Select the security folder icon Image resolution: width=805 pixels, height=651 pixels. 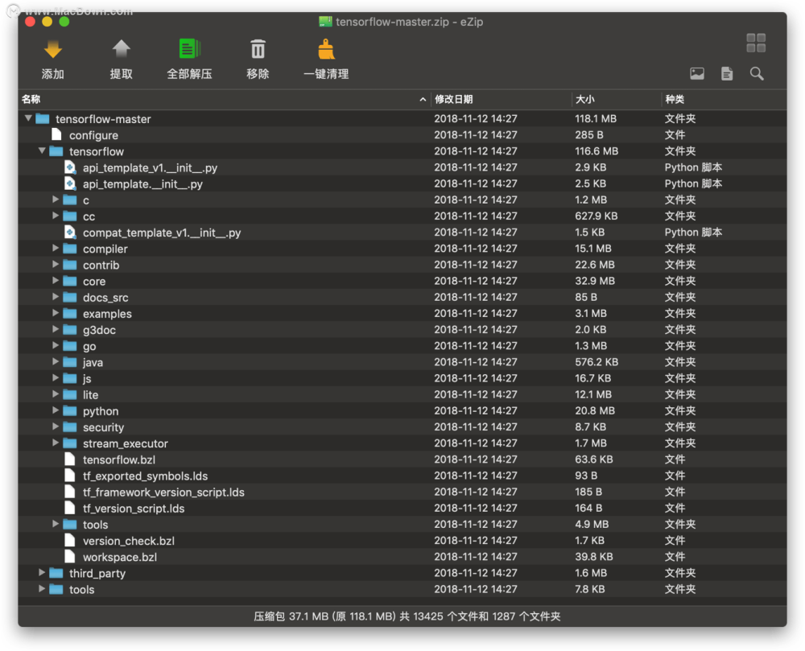tap(70, 426)
